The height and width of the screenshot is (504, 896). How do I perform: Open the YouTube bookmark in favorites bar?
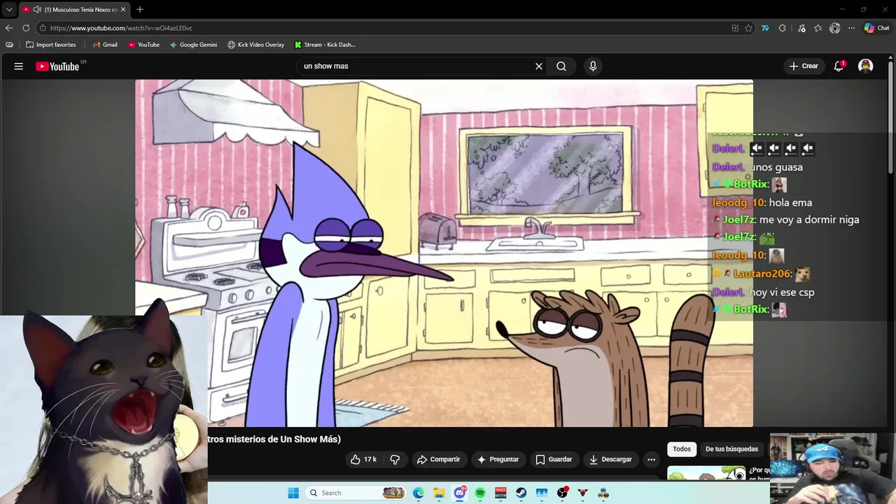coord(143,45)
